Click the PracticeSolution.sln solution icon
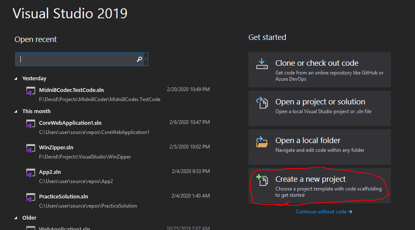This screenshot has width=415, height=230. click(30, 198)
